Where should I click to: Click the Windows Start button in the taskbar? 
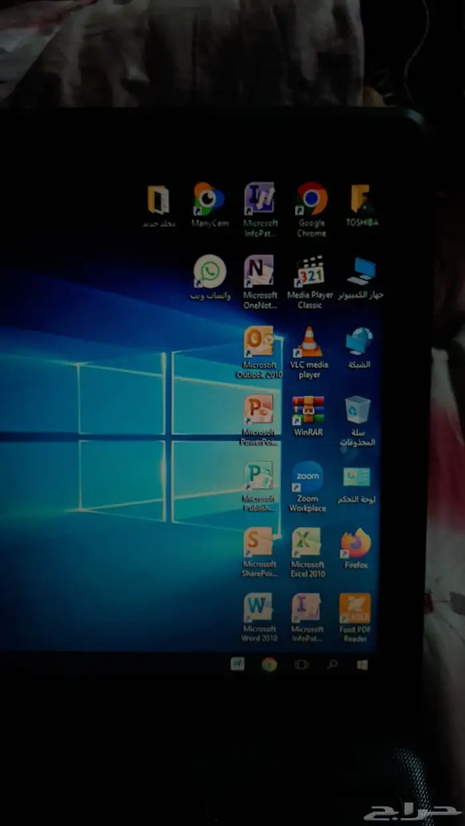[x=362, y=664]
